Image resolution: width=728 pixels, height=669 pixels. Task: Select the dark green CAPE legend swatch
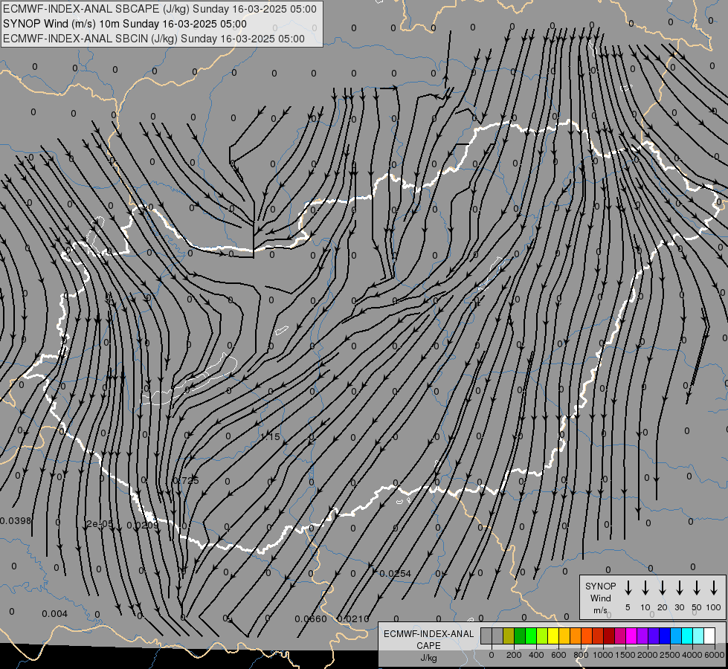(x=520, y=636)
